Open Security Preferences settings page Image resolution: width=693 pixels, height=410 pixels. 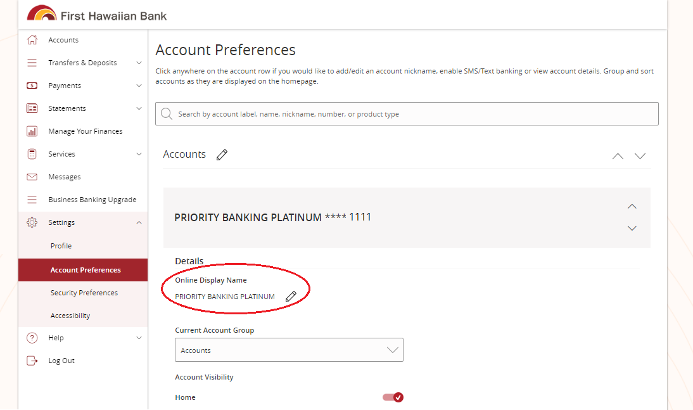tap(84, 293)
